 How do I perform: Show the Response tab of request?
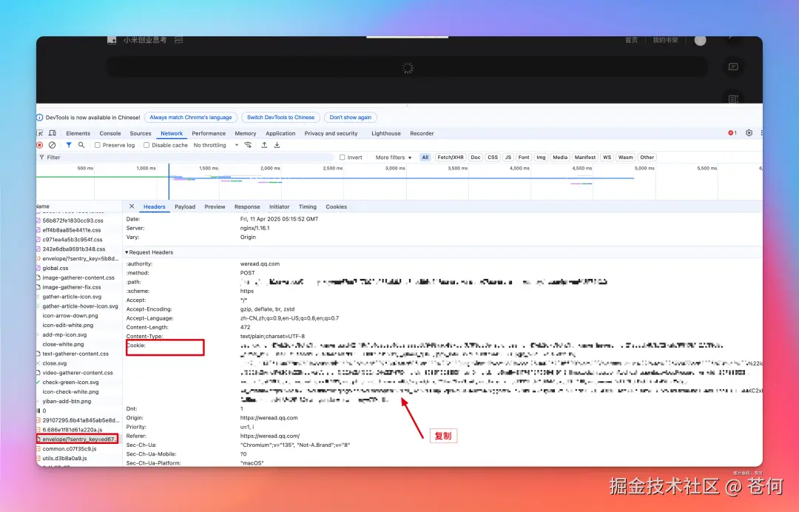pos(247,207)
